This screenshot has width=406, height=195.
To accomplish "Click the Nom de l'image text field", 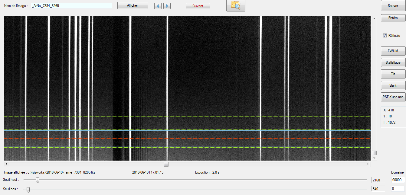I will [72, 6].
